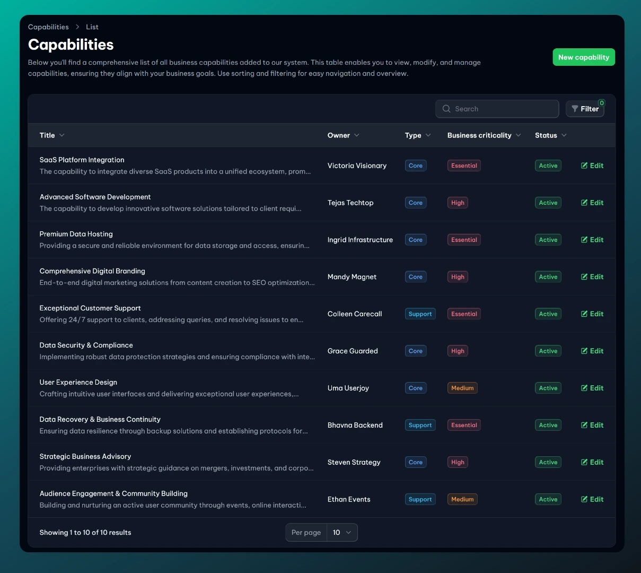Select the List breadcrumb item

point(92,27)
